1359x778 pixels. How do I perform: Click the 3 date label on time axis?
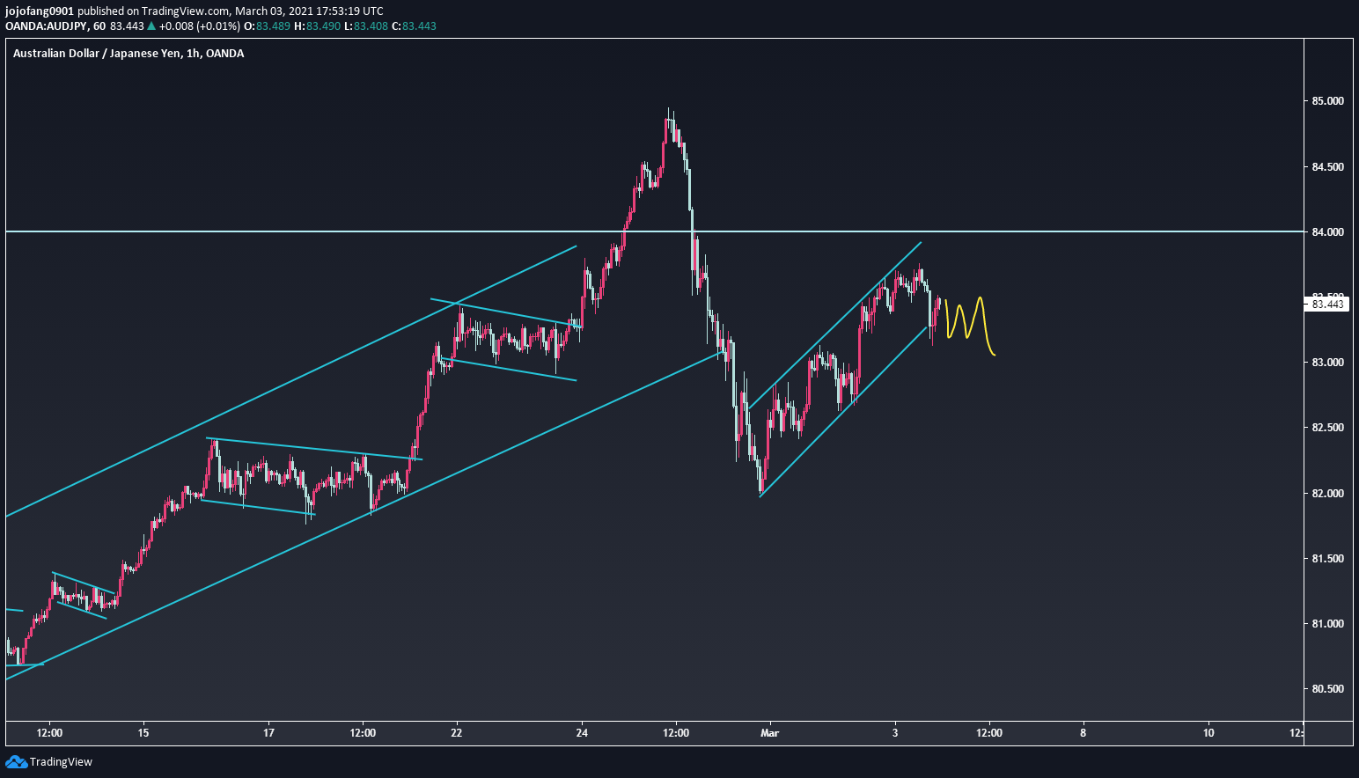(895, 733)
